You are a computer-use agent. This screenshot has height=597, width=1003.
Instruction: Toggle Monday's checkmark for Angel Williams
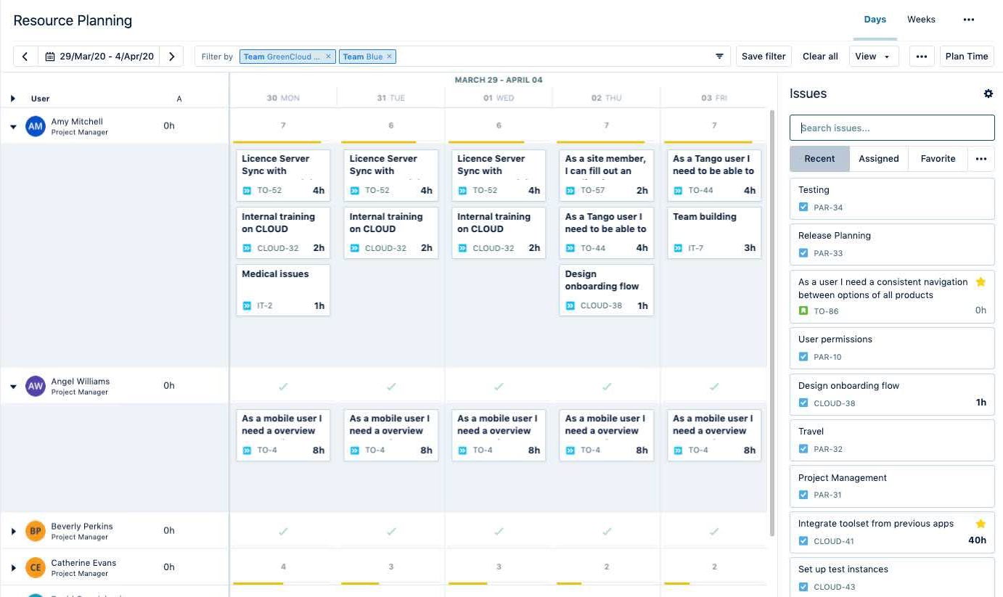[x=282, y=386]
